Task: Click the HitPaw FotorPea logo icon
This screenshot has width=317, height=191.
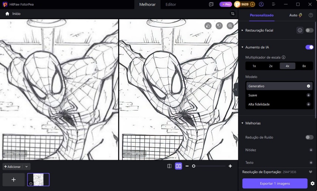Action: 5,4
